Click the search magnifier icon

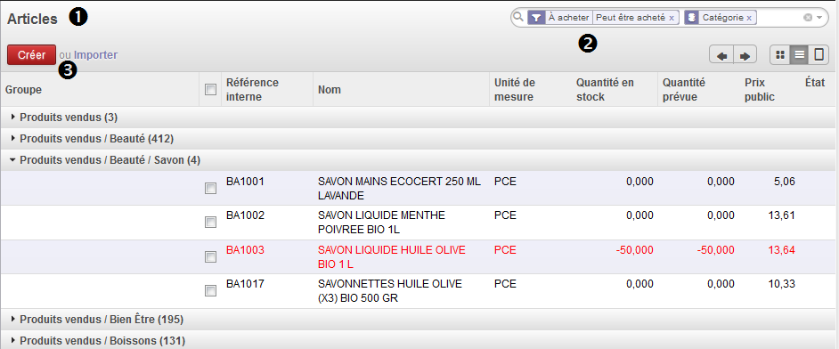pos(517,17)
